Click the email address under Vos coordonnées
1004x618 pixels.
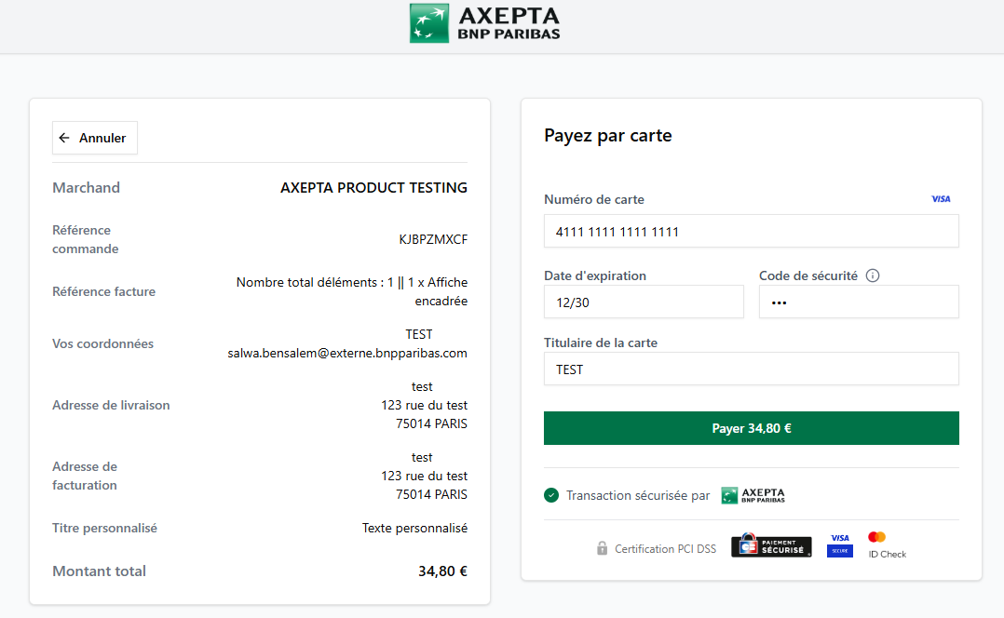pyautogui.click(x=347, y=354)
